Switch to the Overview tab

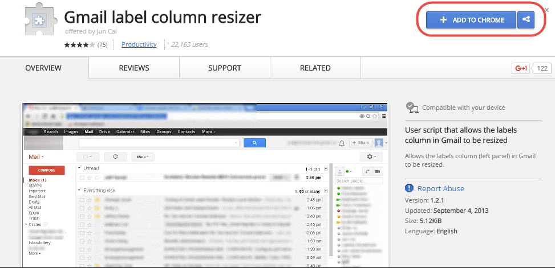click(x=43, y=68)
